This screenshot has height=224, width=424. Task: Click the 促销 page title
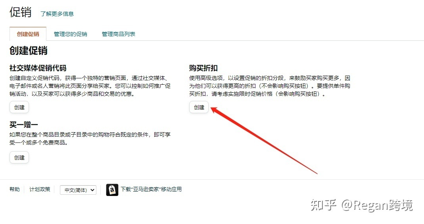tap(21, 12)
